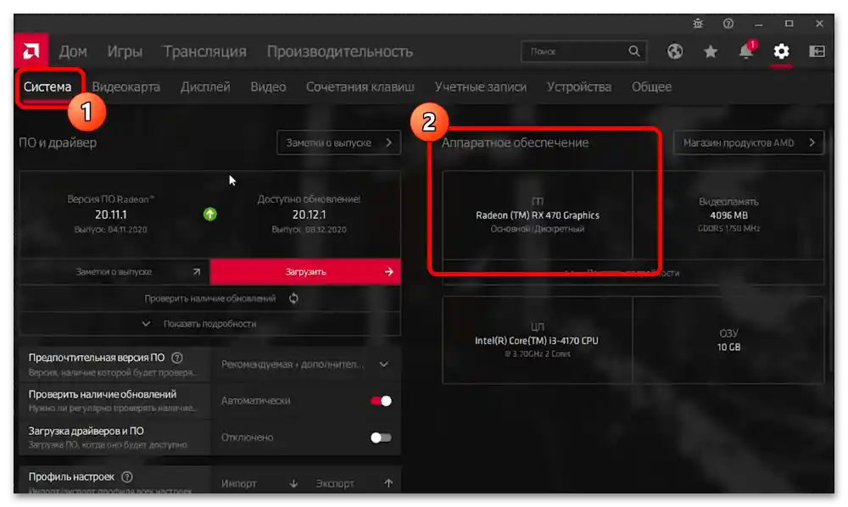Switch to the Видеокарта tab
The image size is (848, 507).
click(126, 87)
